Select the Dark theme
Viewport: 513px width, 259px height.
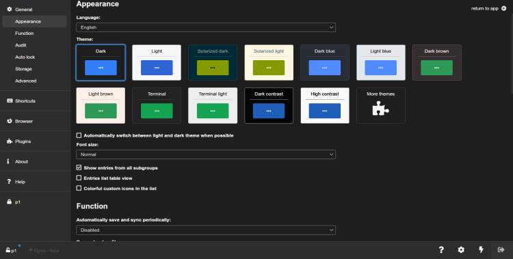pyautogui.click(x=101, y=62)
